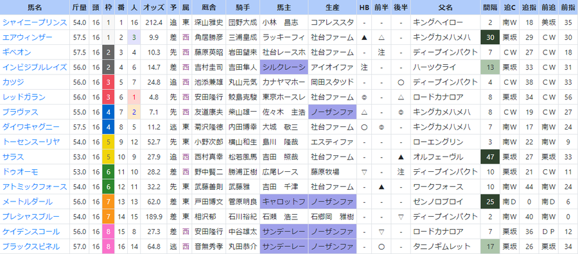Open horse link ケイデンスコール
The width and height of the screenshot is (578, 254).
pos(31,232)
